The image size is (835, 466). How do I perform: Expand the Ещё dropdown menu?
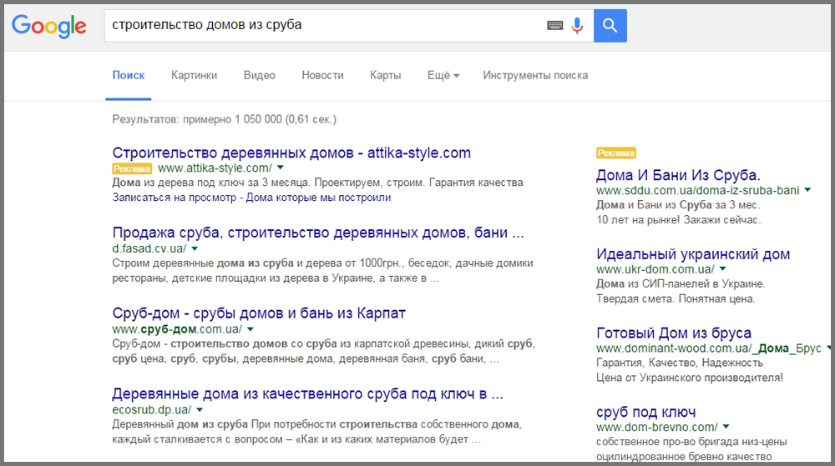click(443, 75)
